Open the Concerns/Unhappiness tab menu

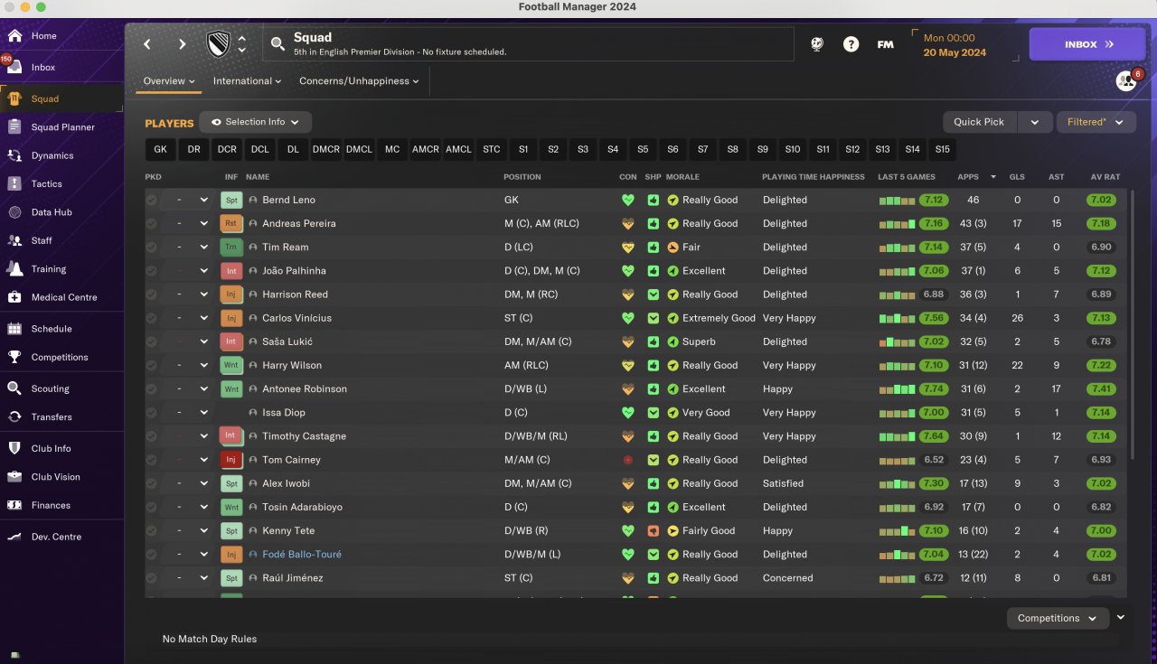[359, 81]
